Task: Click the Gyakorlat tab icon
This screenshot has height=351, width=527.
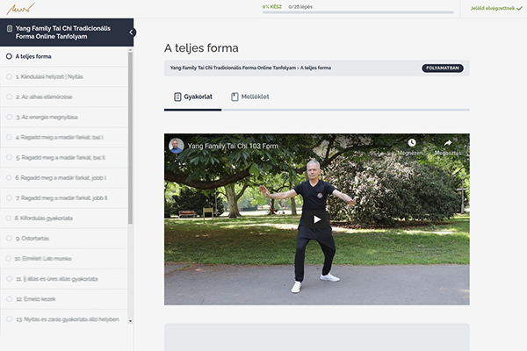Action: 176,97
